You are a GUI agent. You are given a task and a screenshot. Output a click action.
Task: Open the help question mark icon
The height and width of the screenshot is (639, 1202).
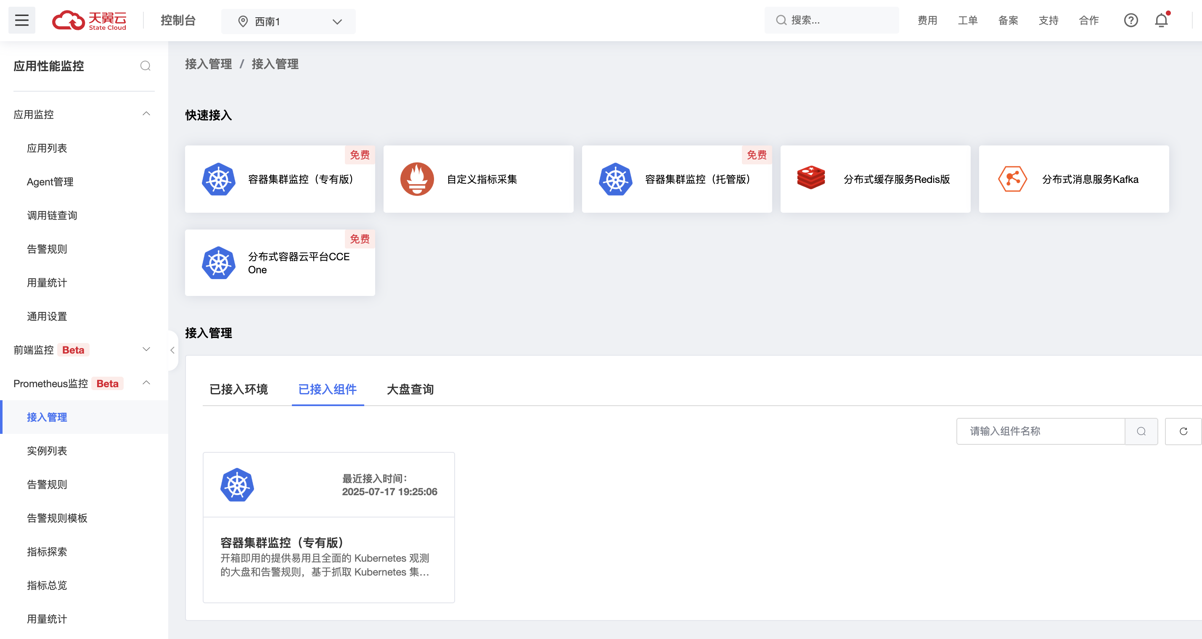[1131, 20]
